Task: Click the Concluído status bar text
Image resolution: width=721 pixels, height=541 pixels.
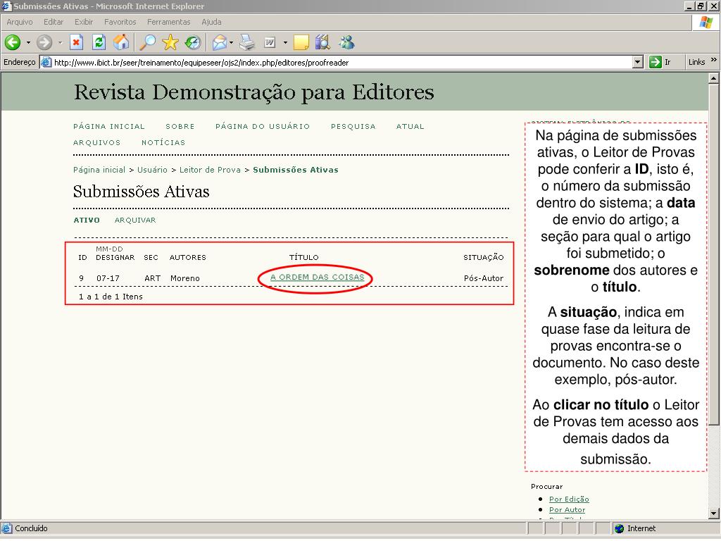Action: coord(31,528)
